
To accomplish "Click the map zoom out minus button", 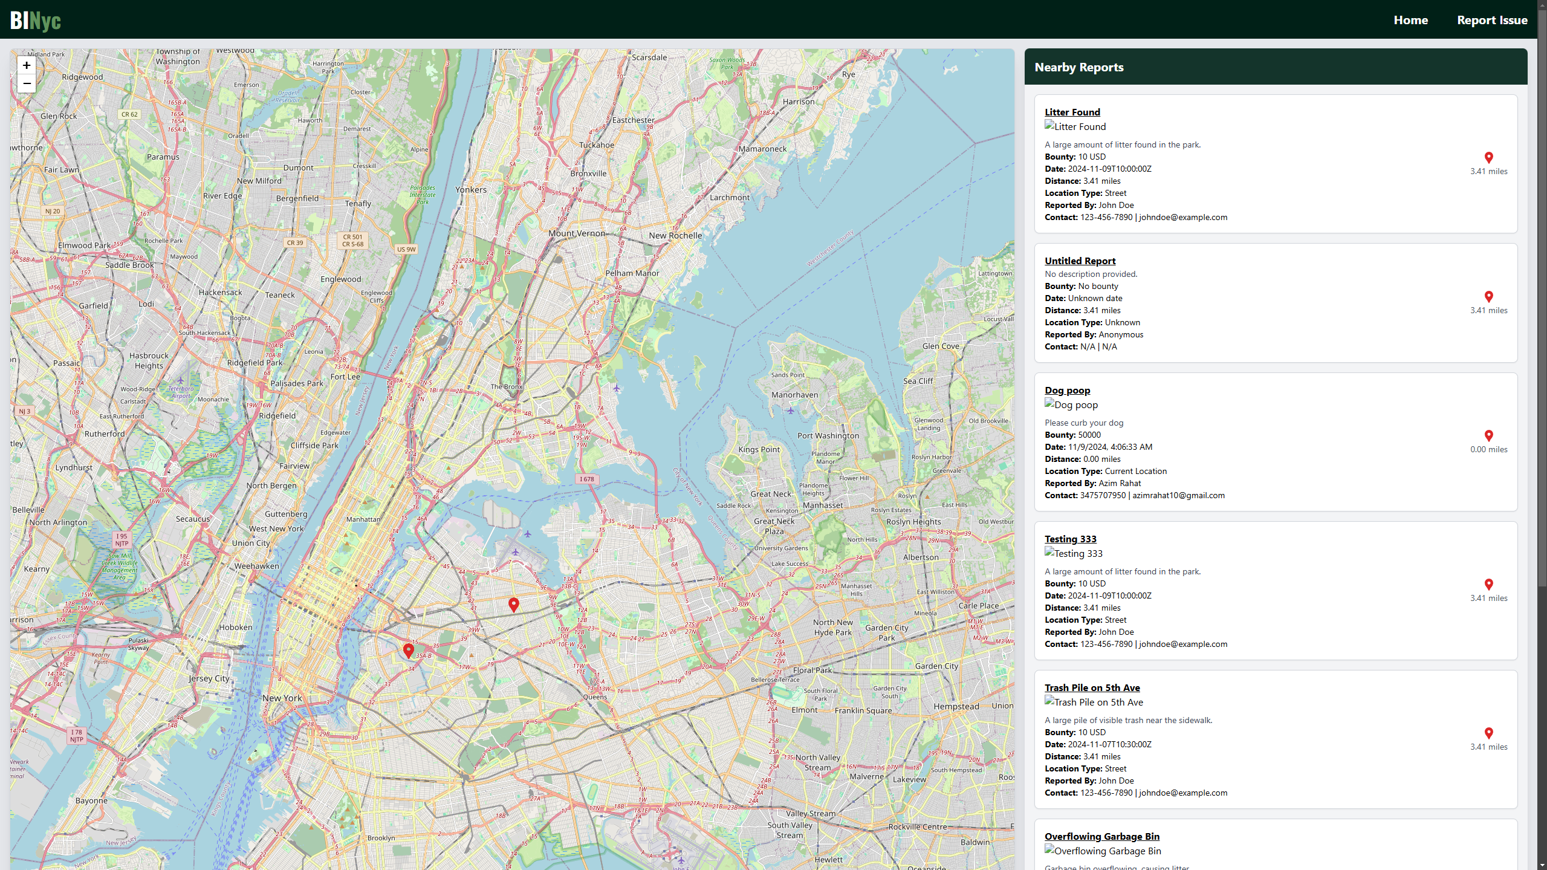I will (x=27, y=83).
